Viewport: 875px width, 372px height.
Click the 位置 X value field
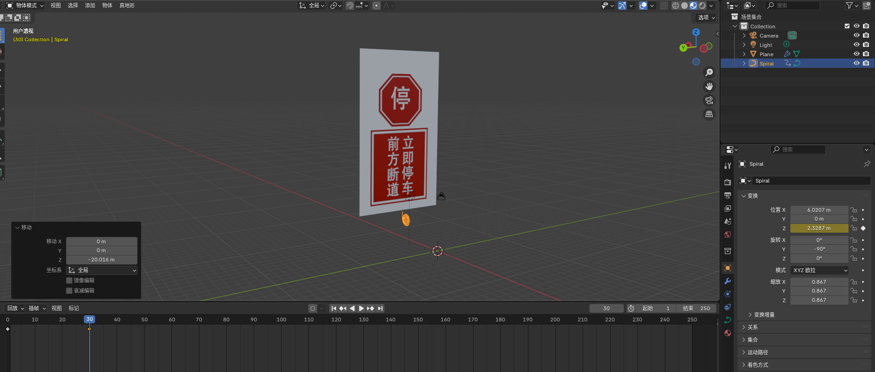click(x=819, y=210)
